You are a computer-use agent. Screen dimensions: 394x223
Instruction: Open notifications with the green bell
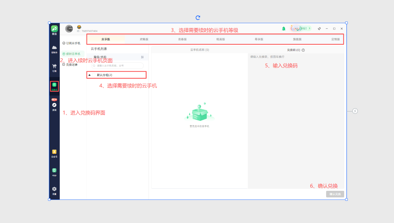click(284, 29)
